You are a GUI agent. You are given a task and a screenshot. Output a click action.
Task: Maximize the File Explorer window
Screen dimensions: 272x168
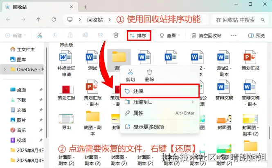pyautogui.click(x=250, y=4)
